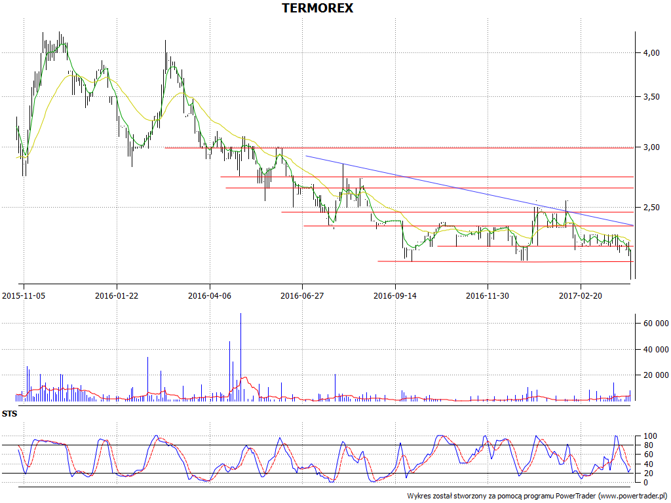Click the PowerTrader credit text at bottom

click(539, 496)
